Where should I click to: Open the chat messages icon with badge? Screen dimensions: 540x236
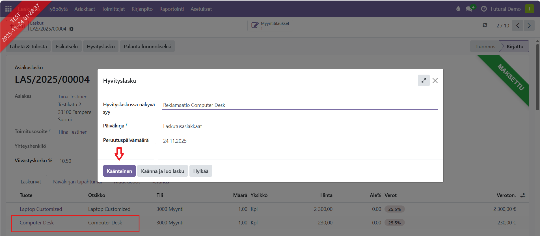(469, 9)
